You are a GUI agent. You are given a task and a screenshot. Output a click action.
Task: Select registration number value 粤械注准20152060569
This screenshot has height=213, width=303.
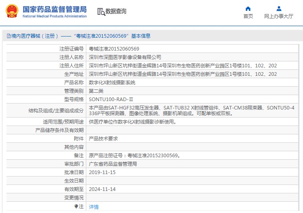pyautogui.click(x=114, y=49)
